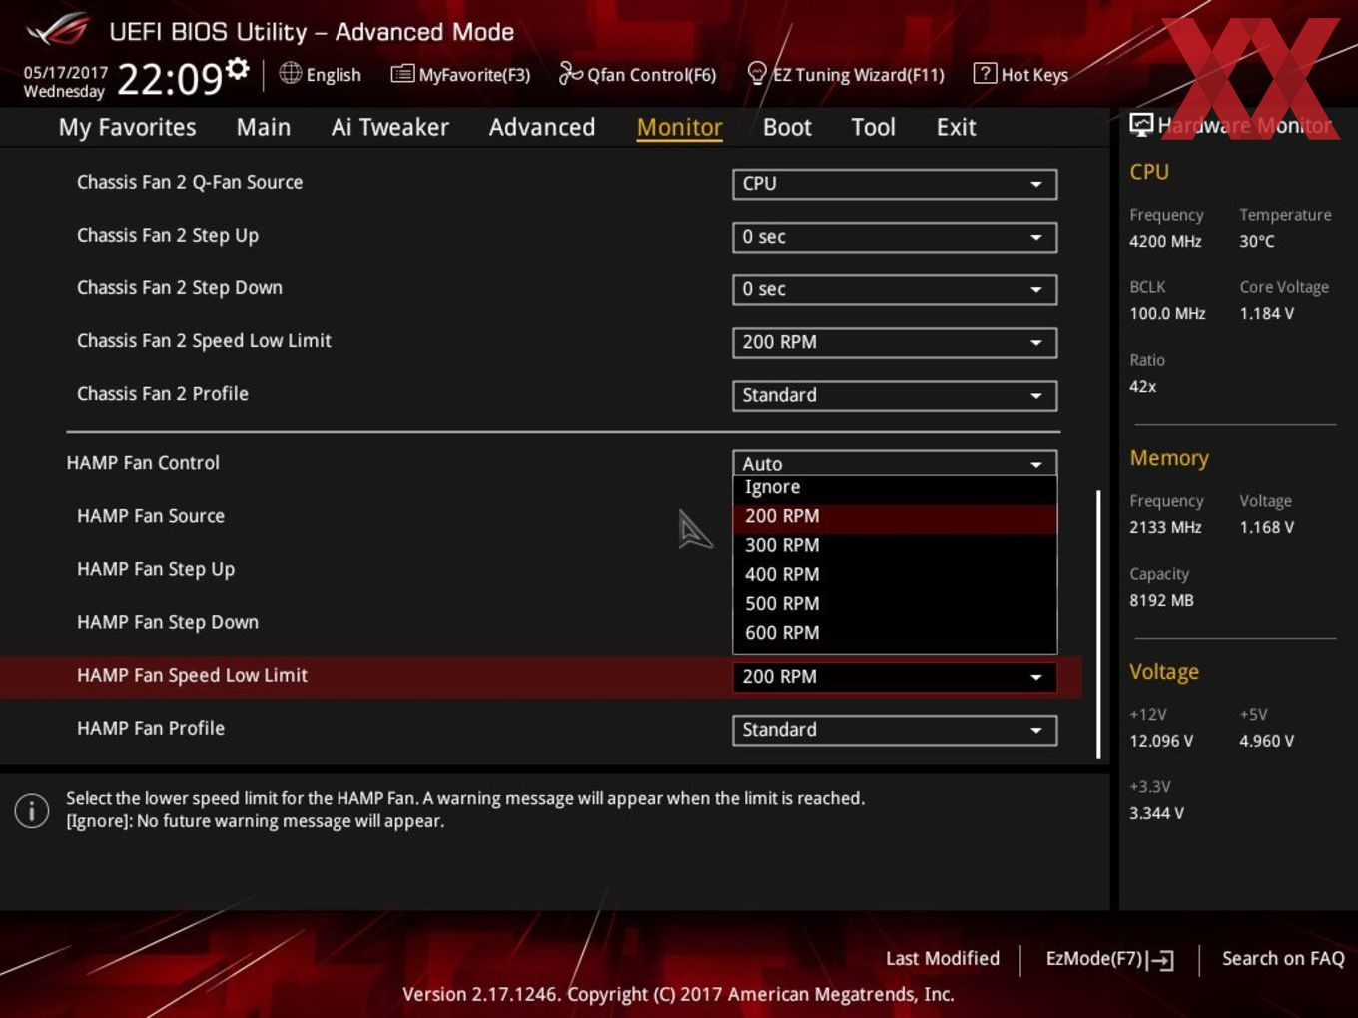Open Chassis Fan 2 Step Down dropdown
The height and width of the screenshot is (1018, 1358).
click(895, 289)
